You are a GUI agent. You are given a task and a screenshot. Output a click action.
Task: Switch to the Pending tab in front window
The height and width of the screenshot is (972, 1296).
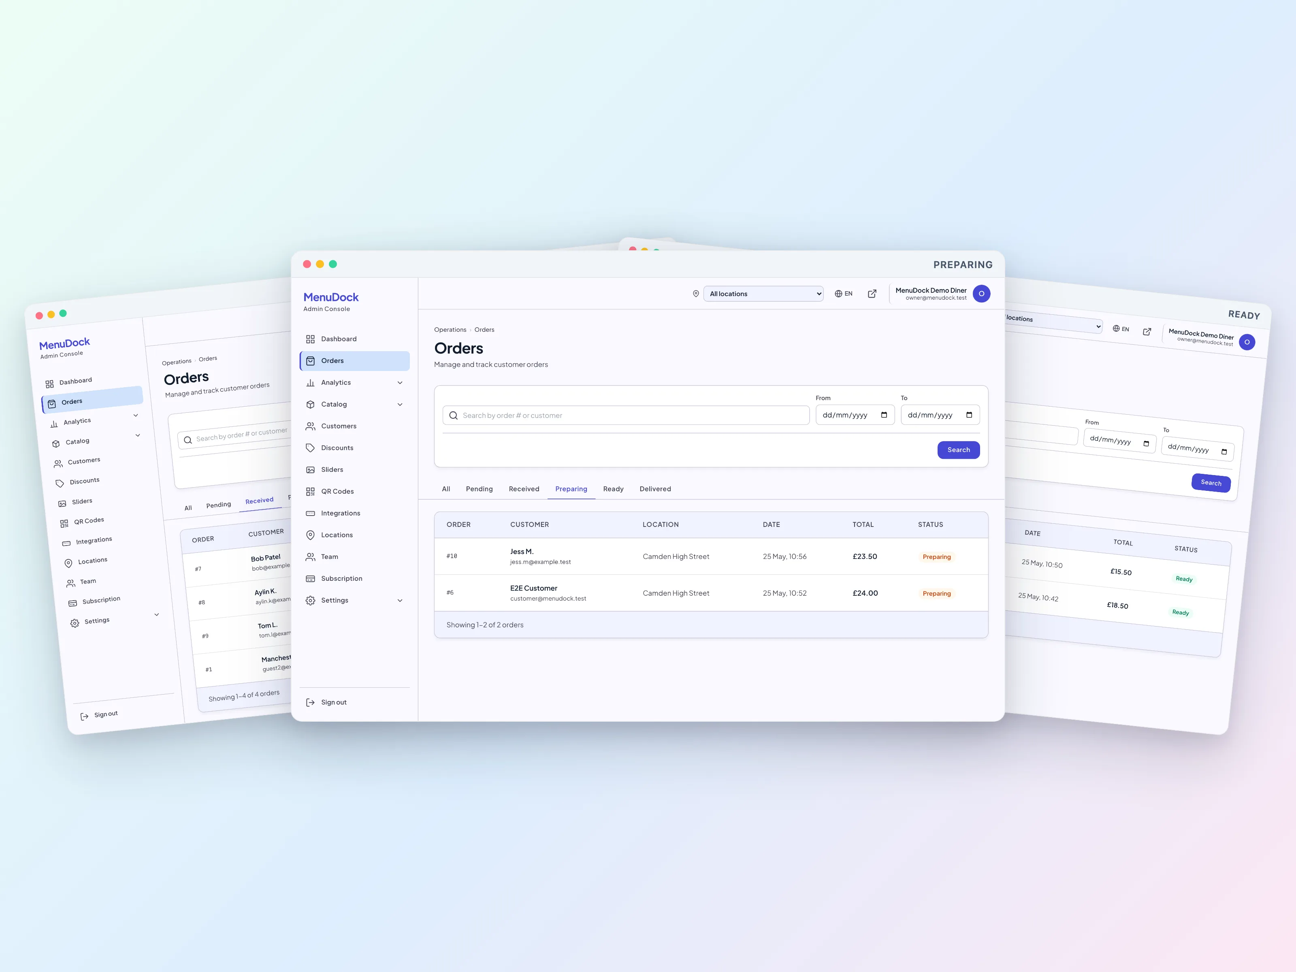479,489
